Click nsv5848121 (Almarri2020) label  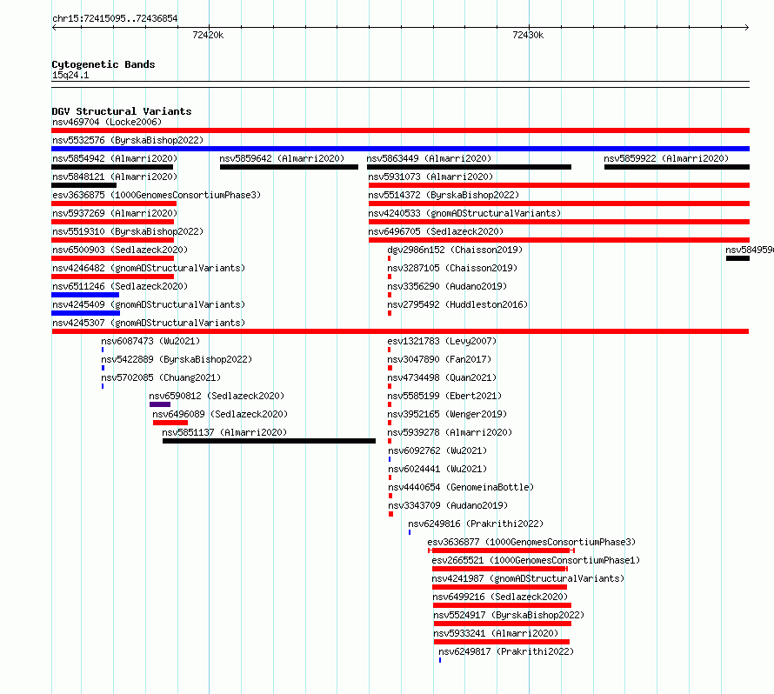pyautogui.click(x=115, y=177)
